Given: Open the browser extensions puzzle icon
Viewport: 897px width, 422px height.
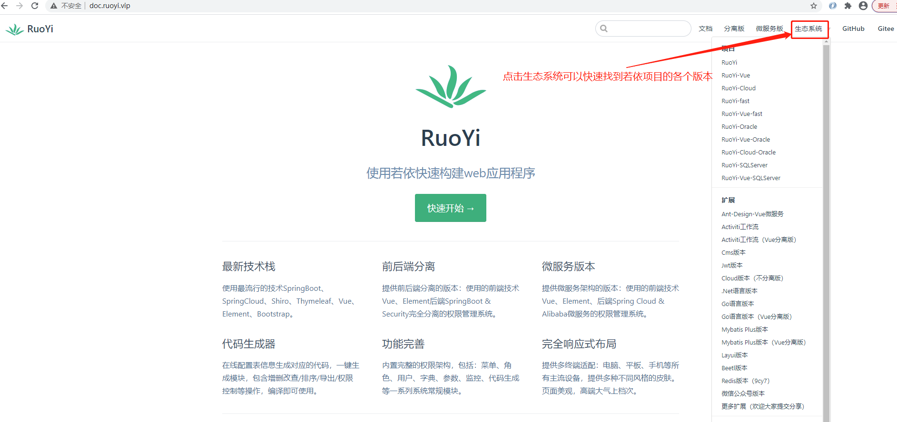Looking at the screenshot, I should click(848, 6).
